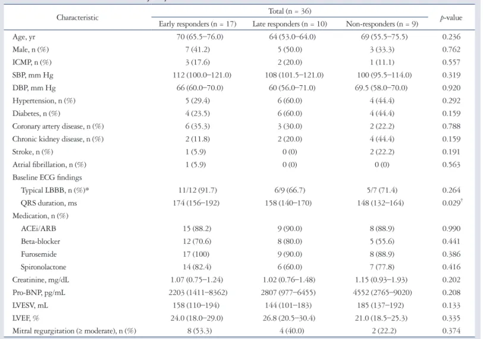Click the "Total (n = 36)" header
The width and height of the screenshot is (483, 339).
(x=290, y=11)
